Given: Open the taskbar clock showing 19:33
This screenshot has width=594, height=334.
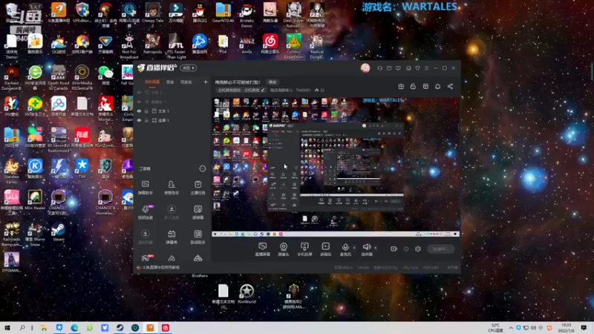Looking at the screenshot, I should click(567, 327).
